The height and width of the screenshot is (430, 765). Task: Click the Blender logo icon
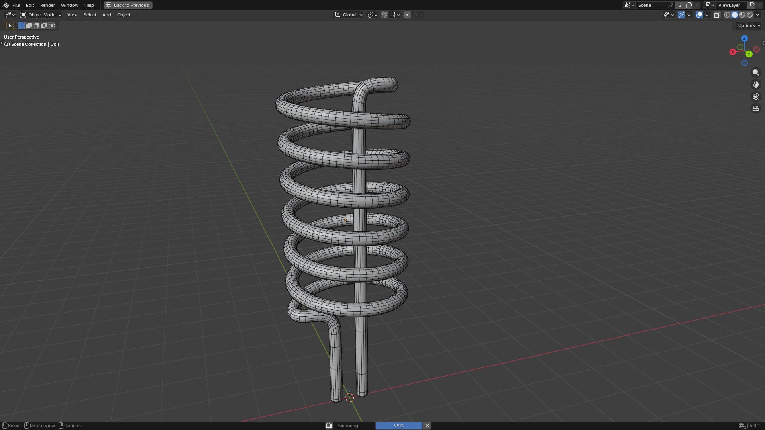click(x=6, y=5)
